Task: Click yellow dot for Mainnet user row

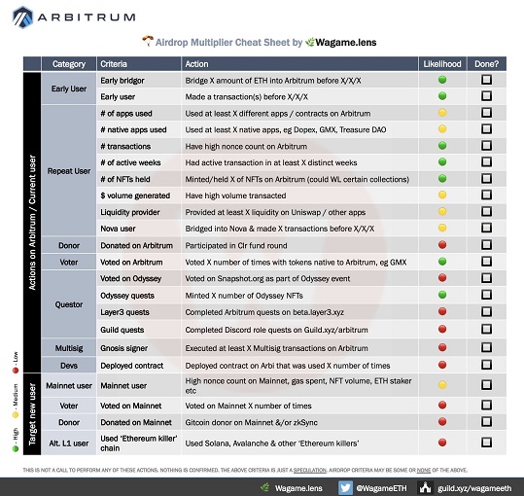Action: click(x=442, y=385)
